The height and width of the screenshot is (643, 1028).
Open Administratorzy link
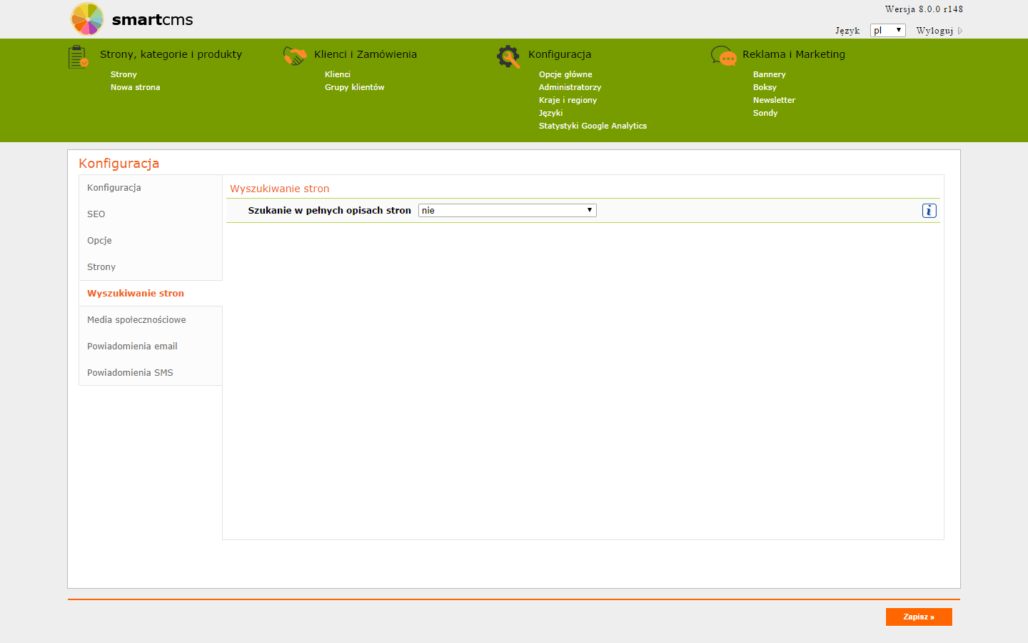pyautogui.click(x=570, y=87)
